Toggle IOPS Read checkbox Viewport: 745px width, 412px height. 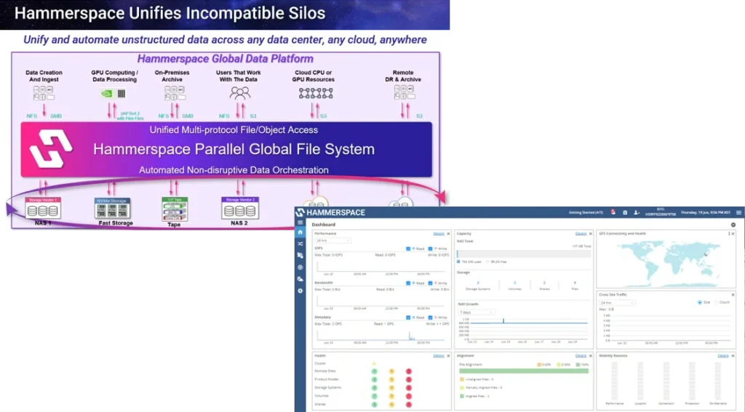click(408, 249)
